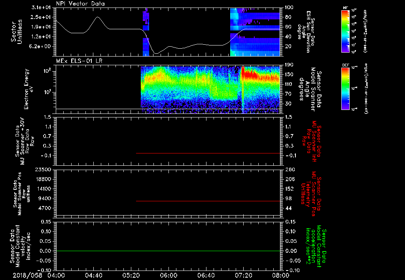
Task: Click the 06:00 time axis label
Action: click(x=168, y=275)
